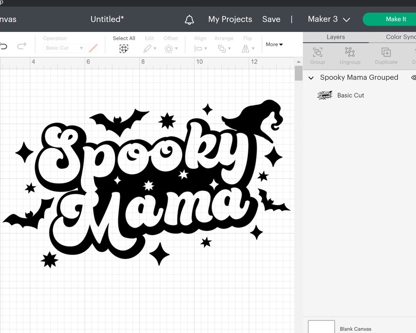
Task: Expand the Arrange dropdown arrow
Action: click(x=229, y=49)
